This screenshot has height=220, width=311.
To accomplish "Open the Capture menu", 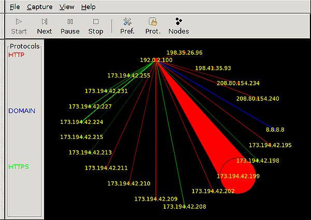I will (x=40, y=7).
